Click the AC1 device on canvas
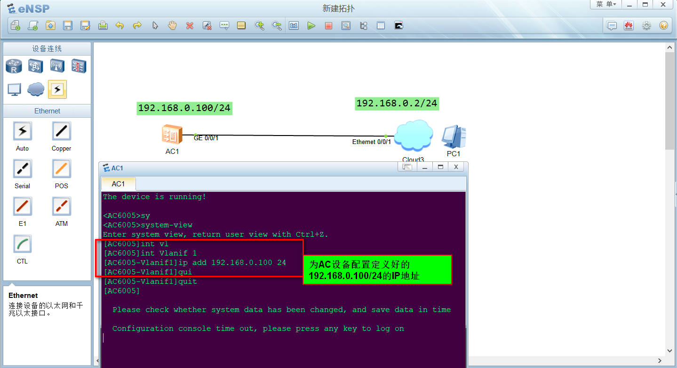The height and width of the screenshot is (368, 677). pyautogui.click(x=171, y=135)
